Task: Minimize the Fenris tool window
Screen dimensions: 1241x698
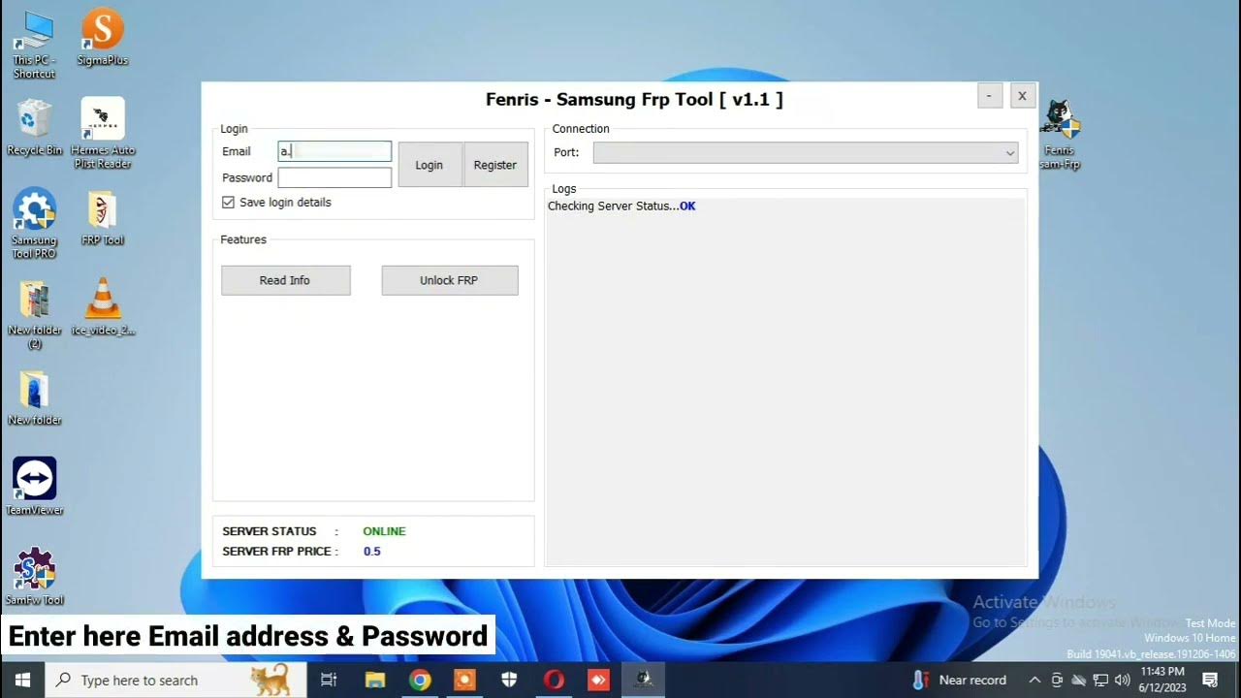Action: click(x=989, y=95)
